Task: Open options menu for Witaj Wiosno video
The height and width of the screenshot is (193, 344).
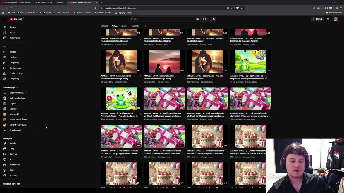Action: click(141, 114)
